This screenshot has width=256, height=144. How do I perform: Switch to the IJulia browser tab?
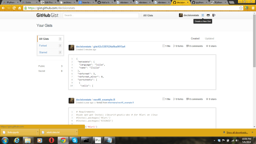pyautogui.click(x=30, y=2)
